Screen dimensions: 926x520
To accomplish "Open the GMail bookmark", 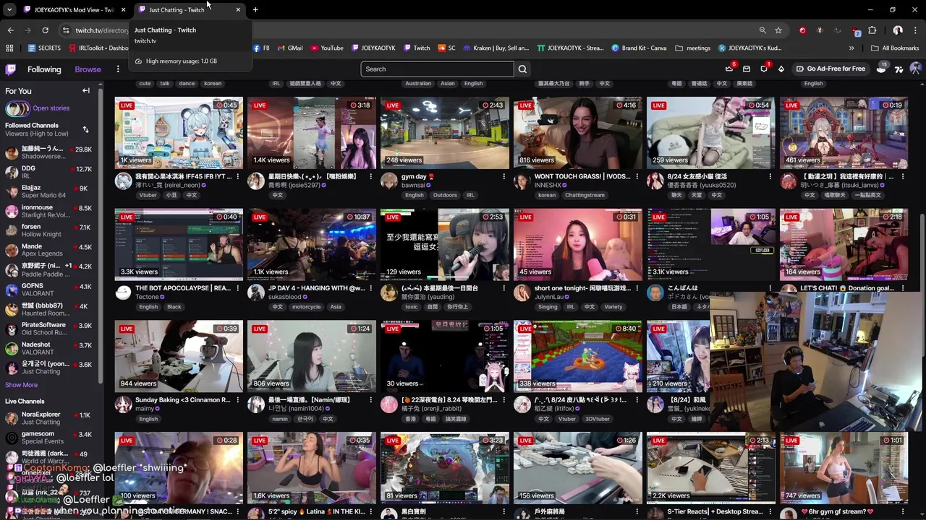I will [x=289, y=48].
